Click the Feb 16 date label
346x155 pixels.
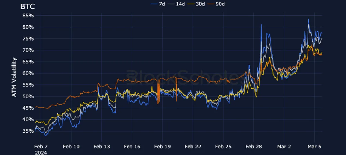click(x=132, y=147)
